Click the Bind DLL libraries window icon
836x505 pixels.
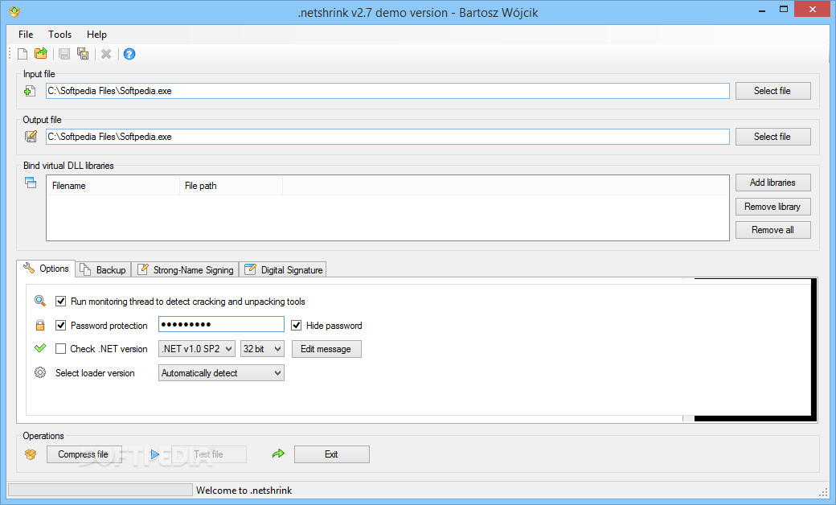pos(31,183)
